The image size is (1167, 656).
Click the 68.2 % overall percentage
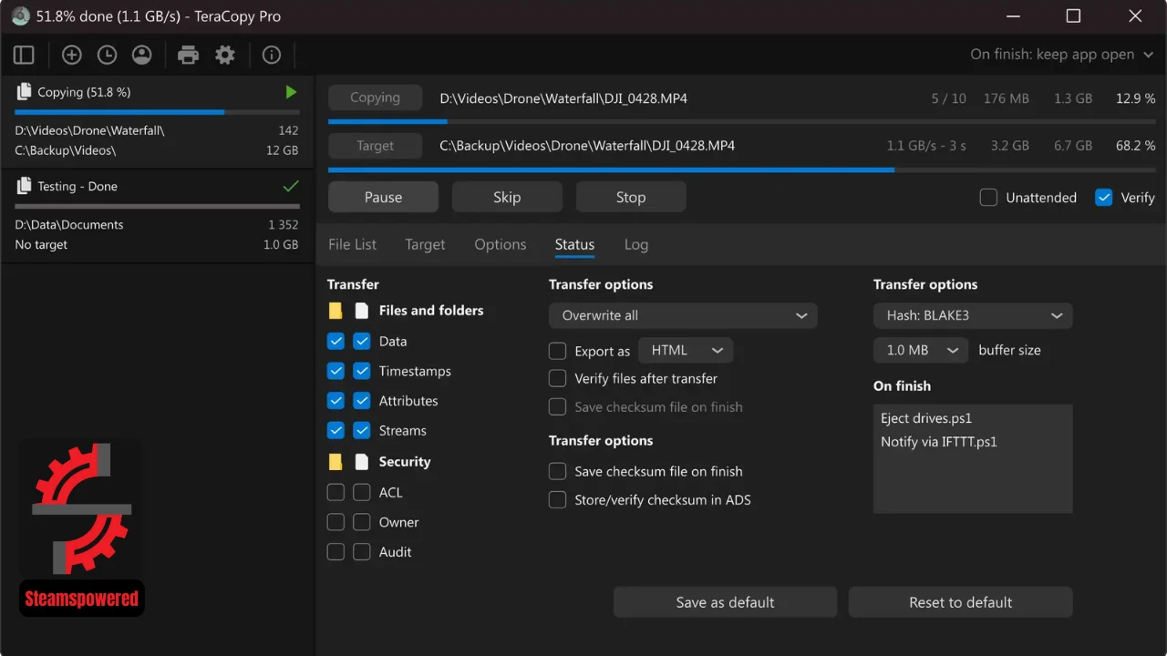pos(1136,146)
